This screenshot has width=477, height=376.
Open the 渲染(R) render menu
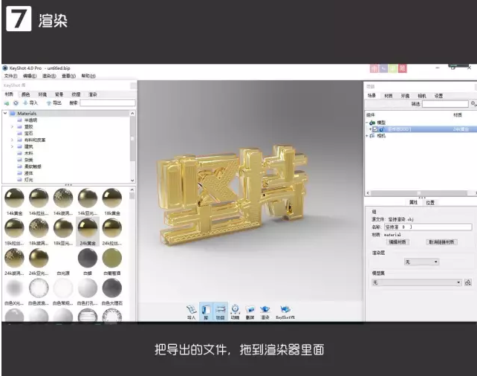(x=49, y=76)
